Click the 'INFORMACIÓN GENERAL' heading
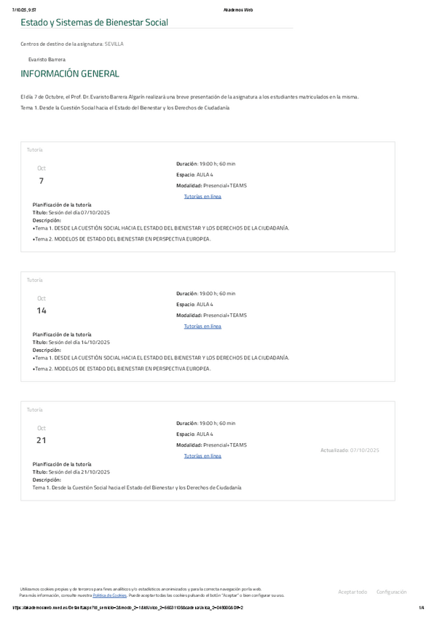This screenshot has width=437, height=618. [x=70, y=74]
